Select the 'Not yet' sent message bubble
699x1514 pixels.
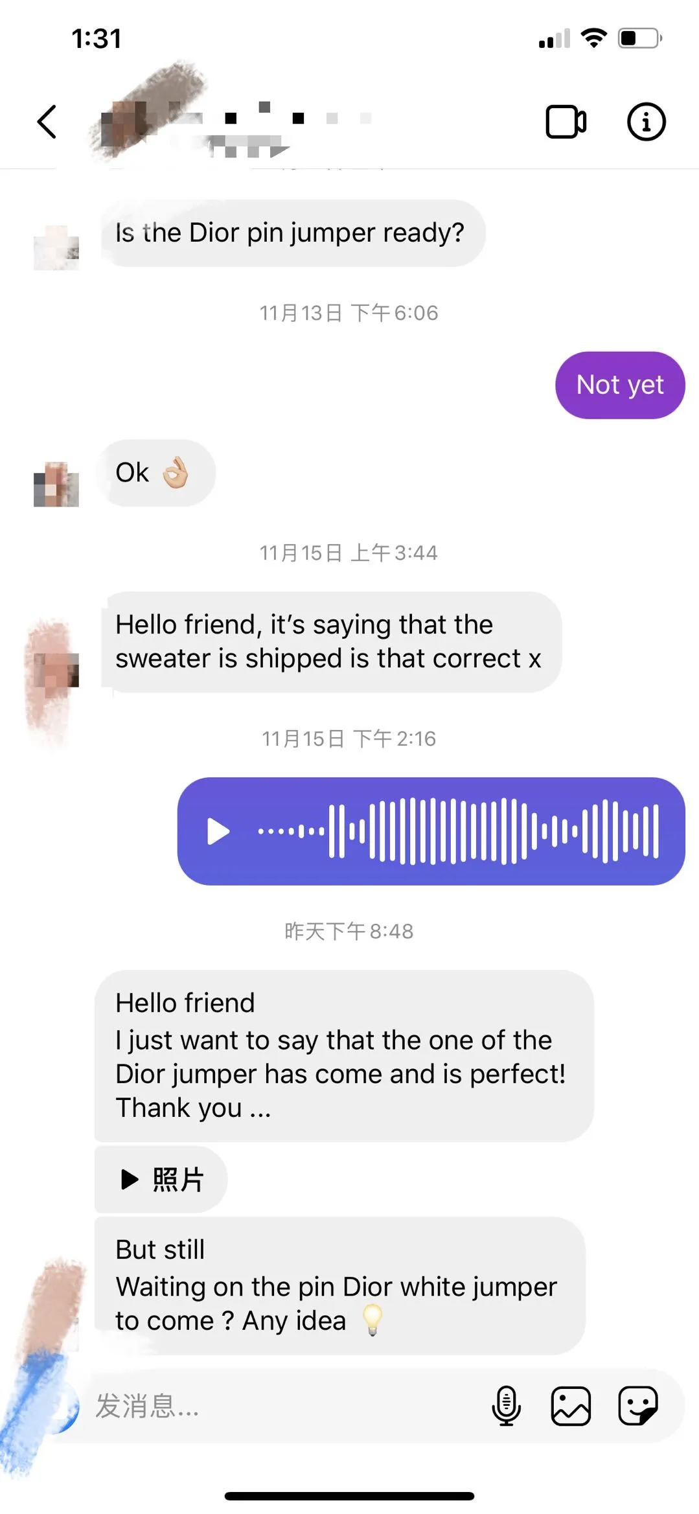(x=620, y=385)
